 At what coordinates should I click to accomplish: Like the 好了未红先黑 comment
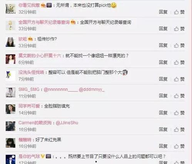point(179,146)
